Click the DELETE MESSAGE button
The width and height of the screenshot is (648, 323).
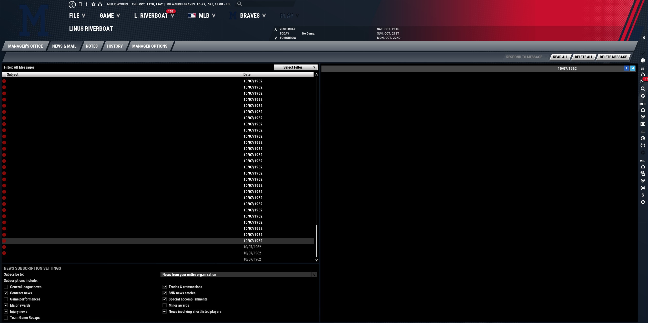[x=613, y=57]
